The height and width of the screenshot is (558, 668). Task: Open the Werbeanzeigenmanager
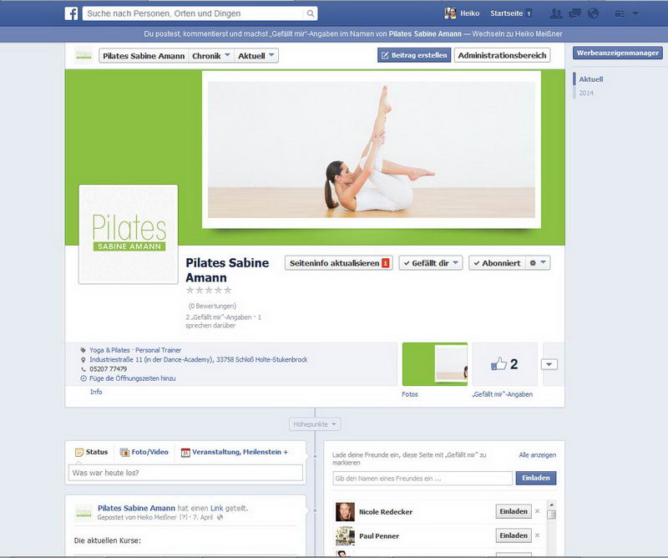618,53
